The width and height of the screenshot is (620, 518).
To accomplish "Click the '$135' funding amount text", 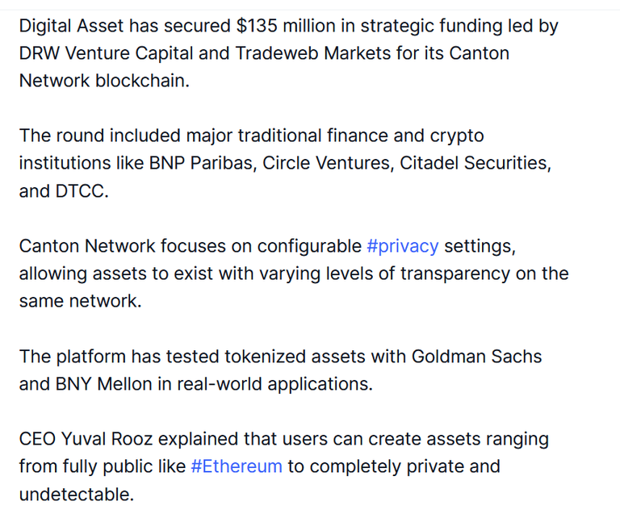I will pos(257,26).
